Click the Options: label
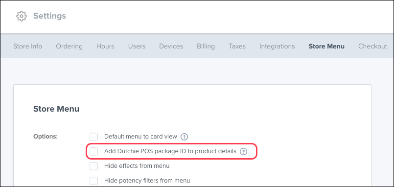The image size is (394, 187). point(46,137)
